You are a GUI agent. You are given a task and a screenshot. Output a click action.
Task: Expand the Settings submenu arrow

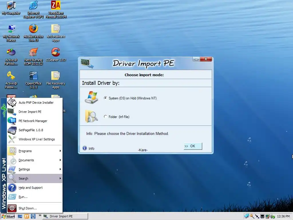(x=60, y=169)
